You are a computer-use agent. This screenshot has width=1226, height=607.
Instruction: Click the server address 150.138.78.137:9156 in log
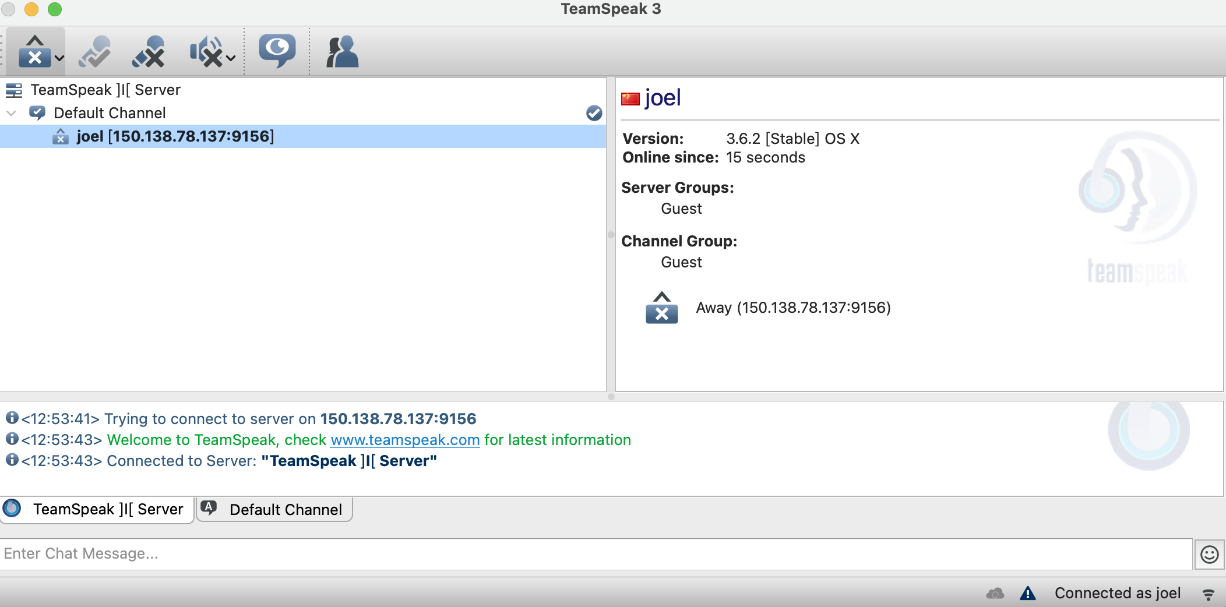(398, 419)
